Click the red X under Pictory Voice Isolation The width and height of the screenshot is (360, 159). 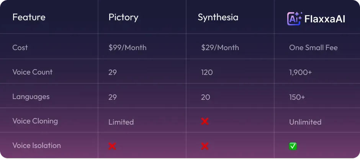pos(112,146)
